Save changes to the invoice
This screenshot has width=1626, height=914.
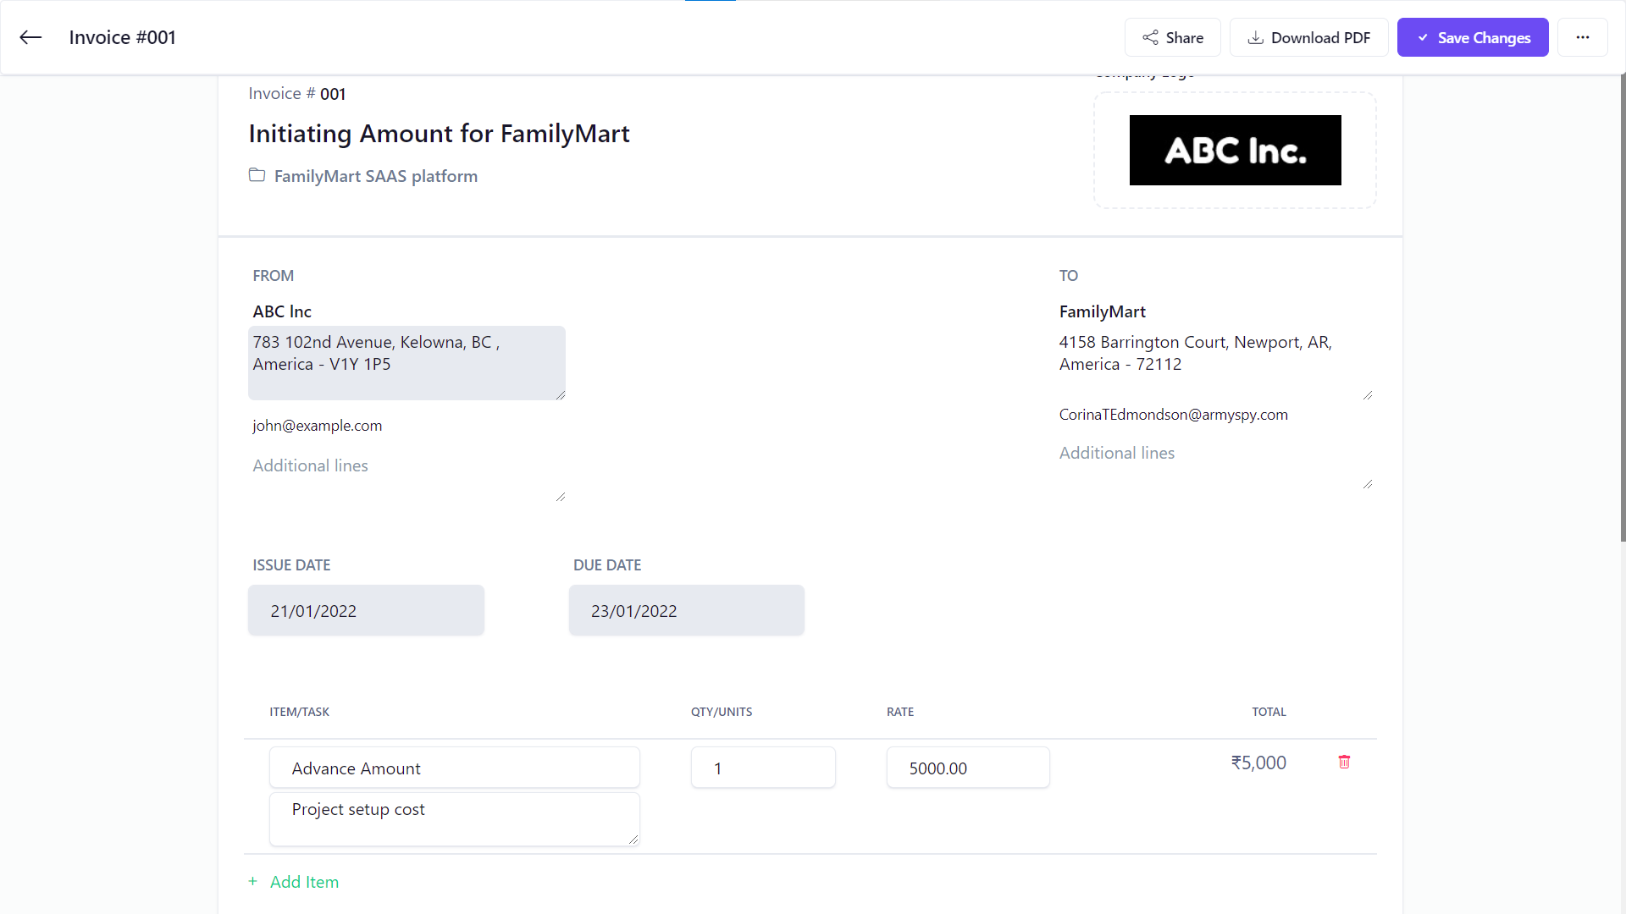point(1472,37)
